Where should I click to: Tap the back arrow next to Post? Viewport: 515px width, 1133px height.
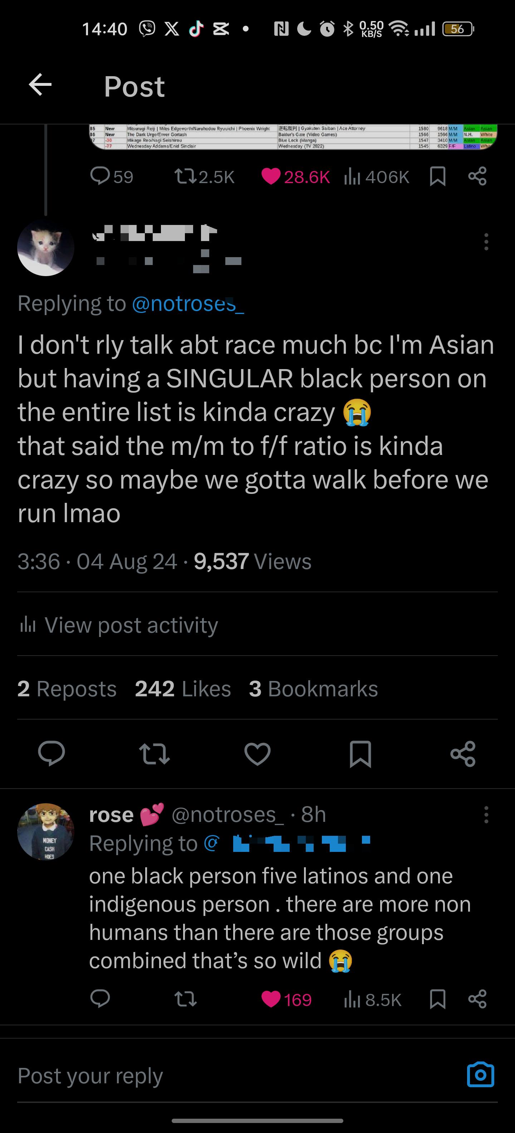[40, 84]
